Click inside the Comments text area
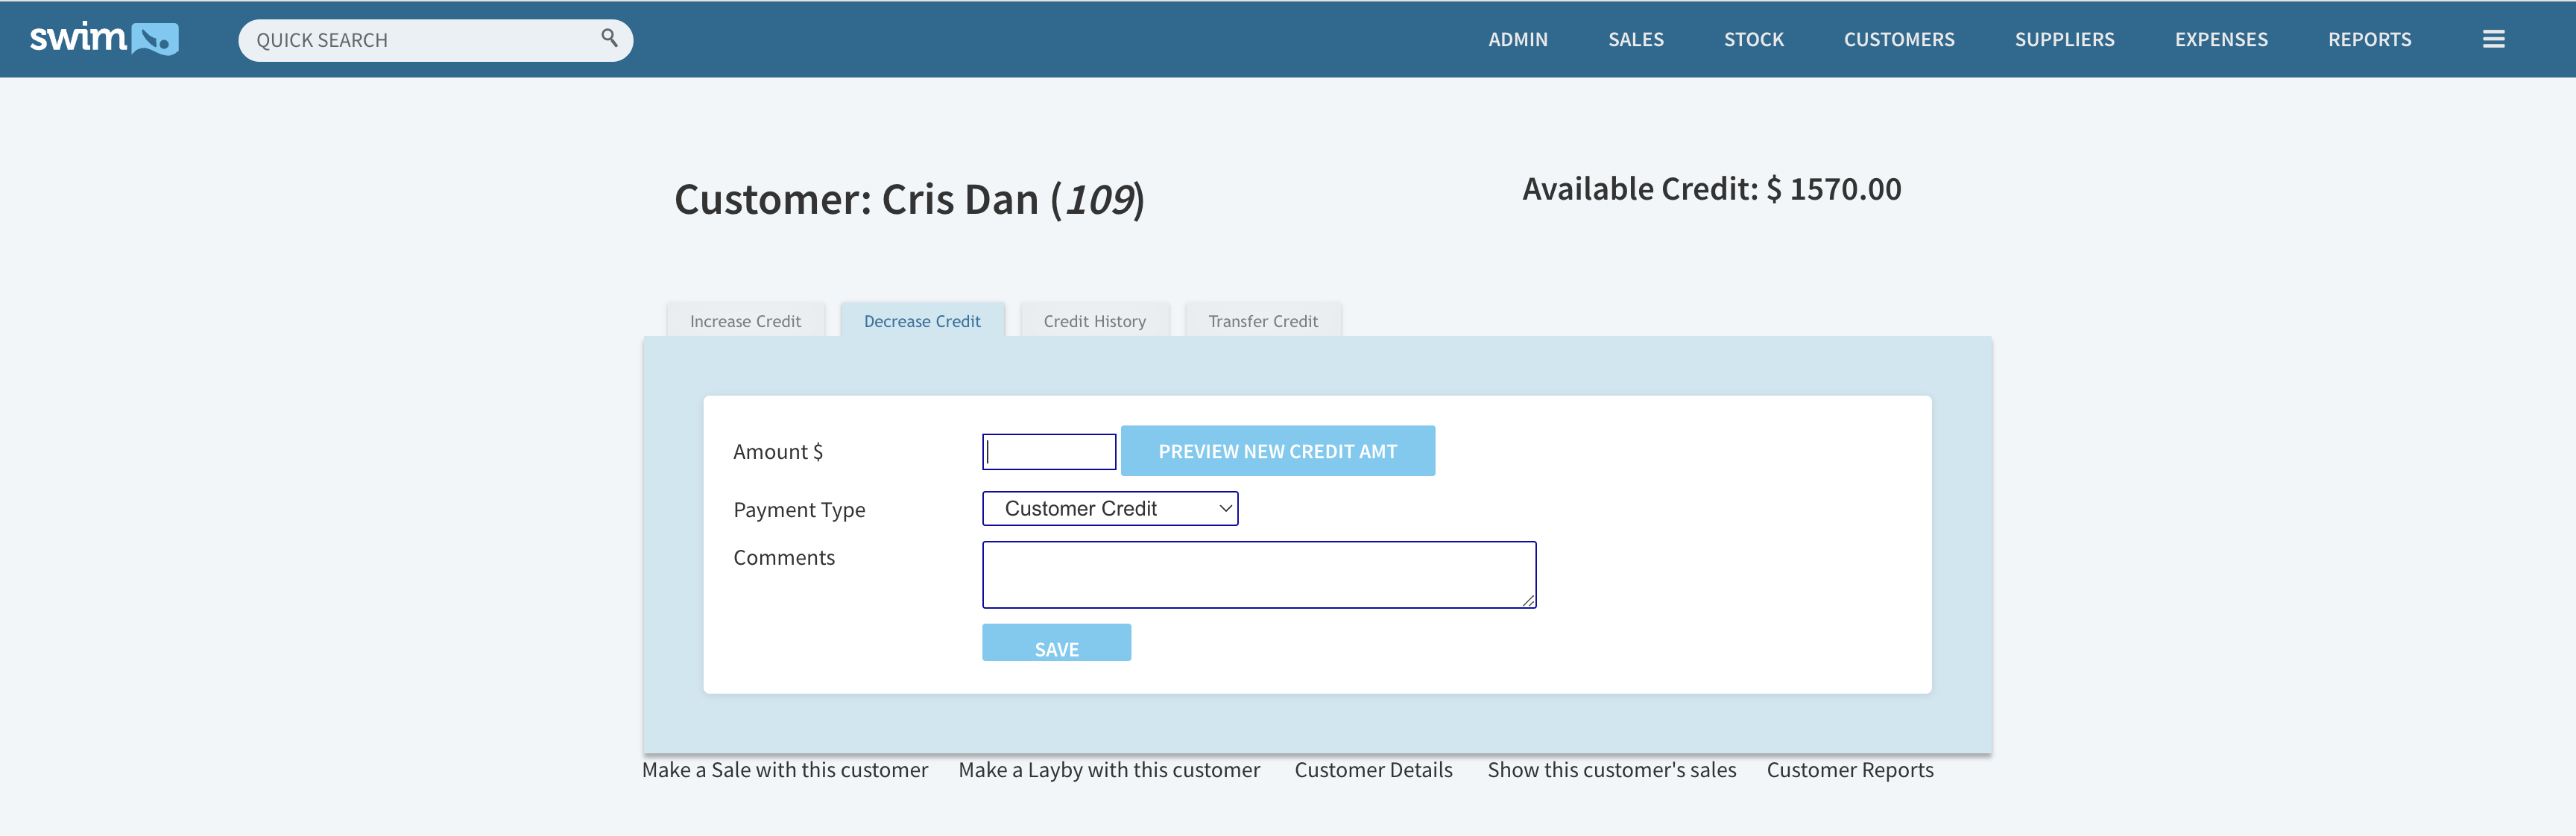Image resolution: width=2576 pixels, height=836 pixels. pos(1258,574)
